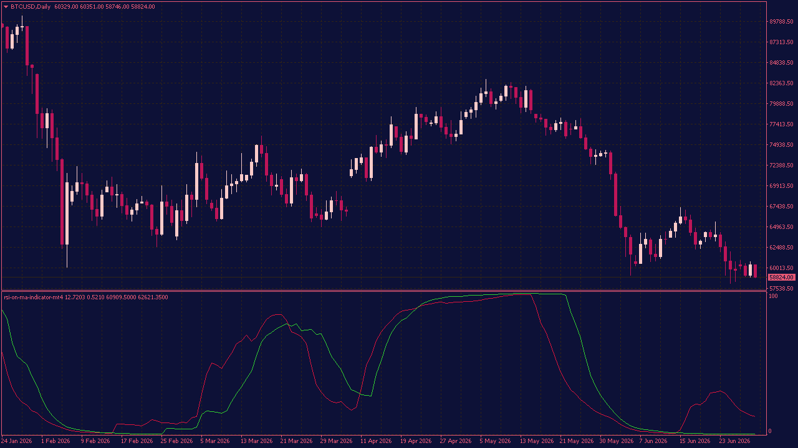Click the triangle arrow before BTCUSD,Daily

click(x=6, y=7)
